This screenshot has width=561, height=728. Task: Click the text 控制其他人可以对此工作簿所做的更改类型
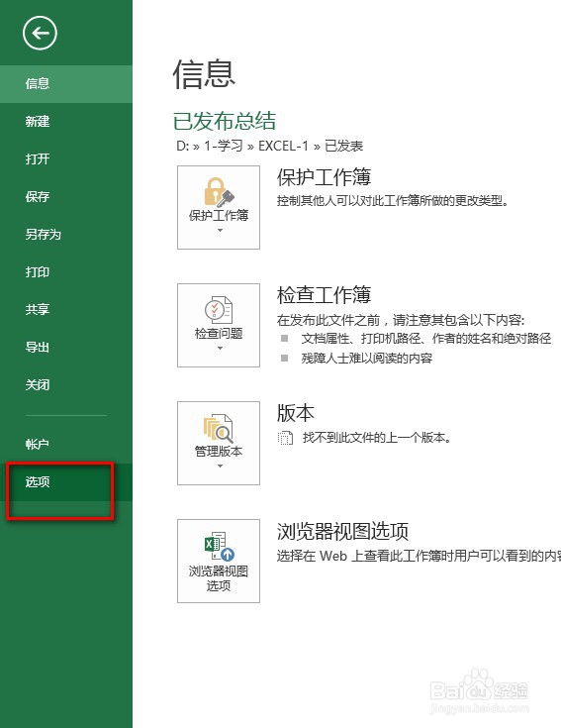tap(392, 201)
